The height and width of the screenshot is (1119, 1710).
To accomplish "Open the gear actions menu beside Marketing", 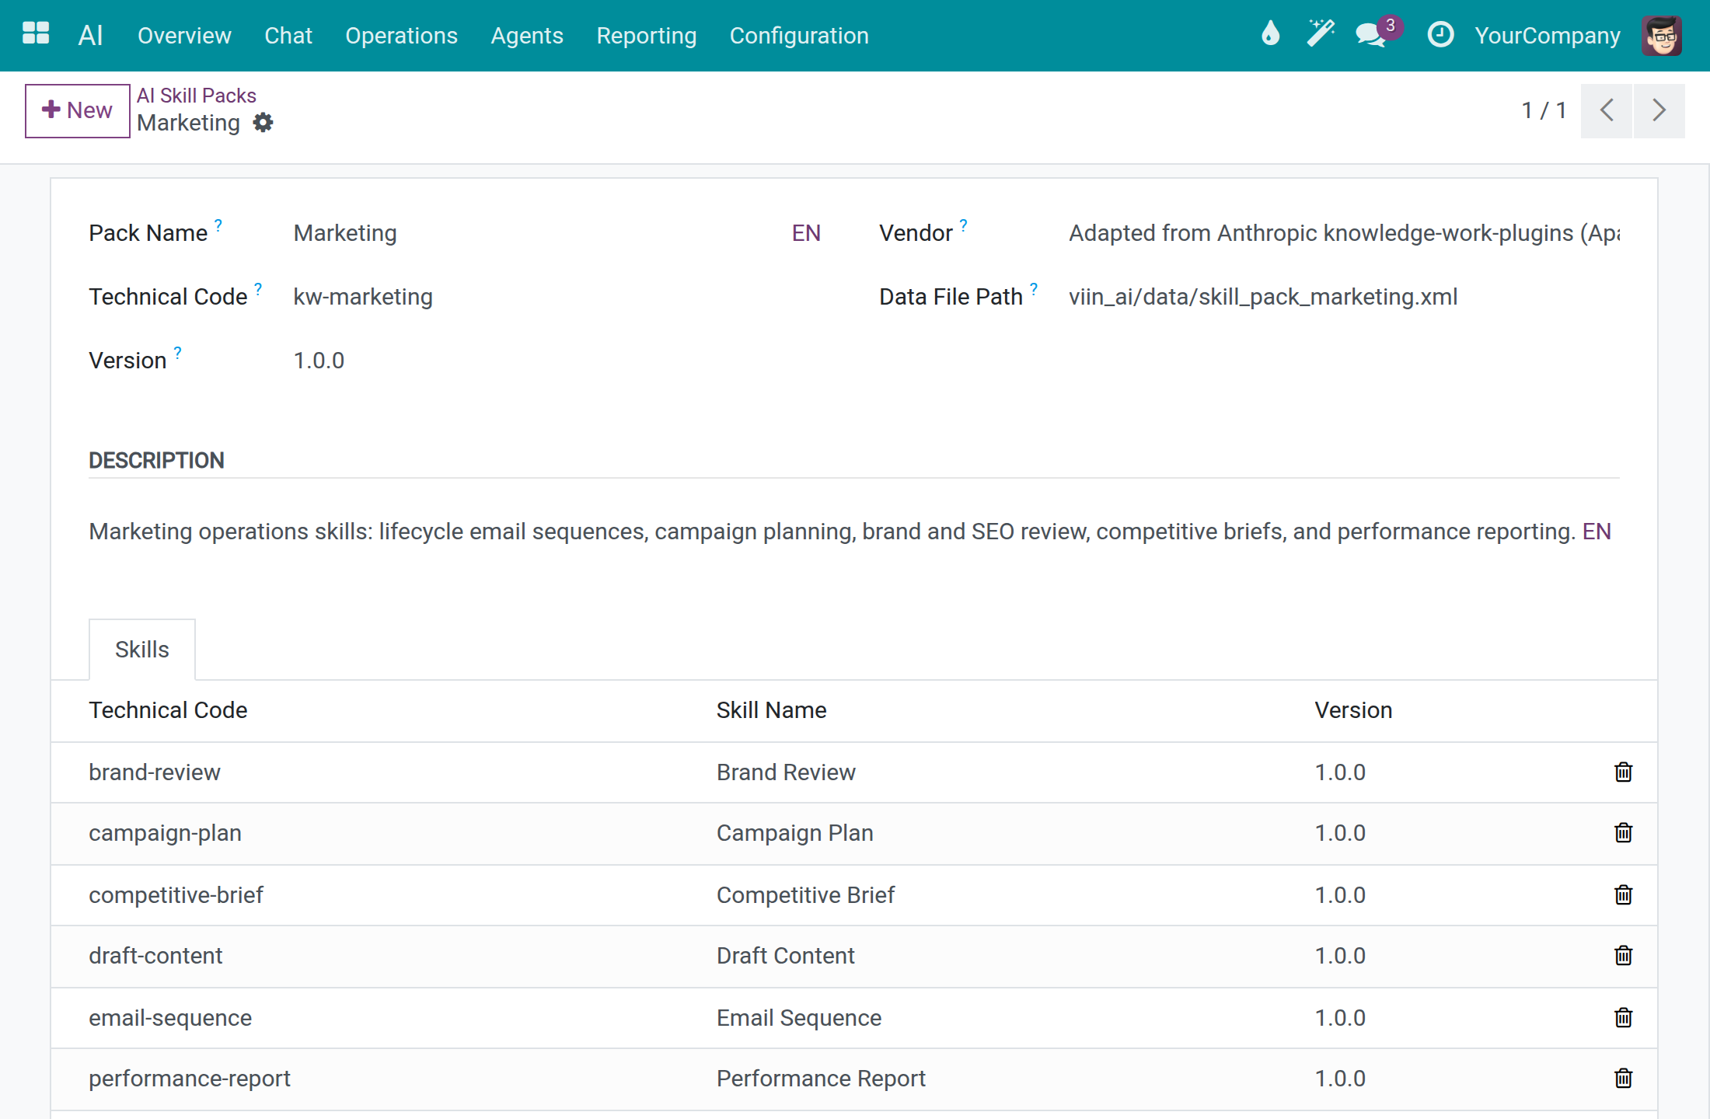I will point(263,123).
